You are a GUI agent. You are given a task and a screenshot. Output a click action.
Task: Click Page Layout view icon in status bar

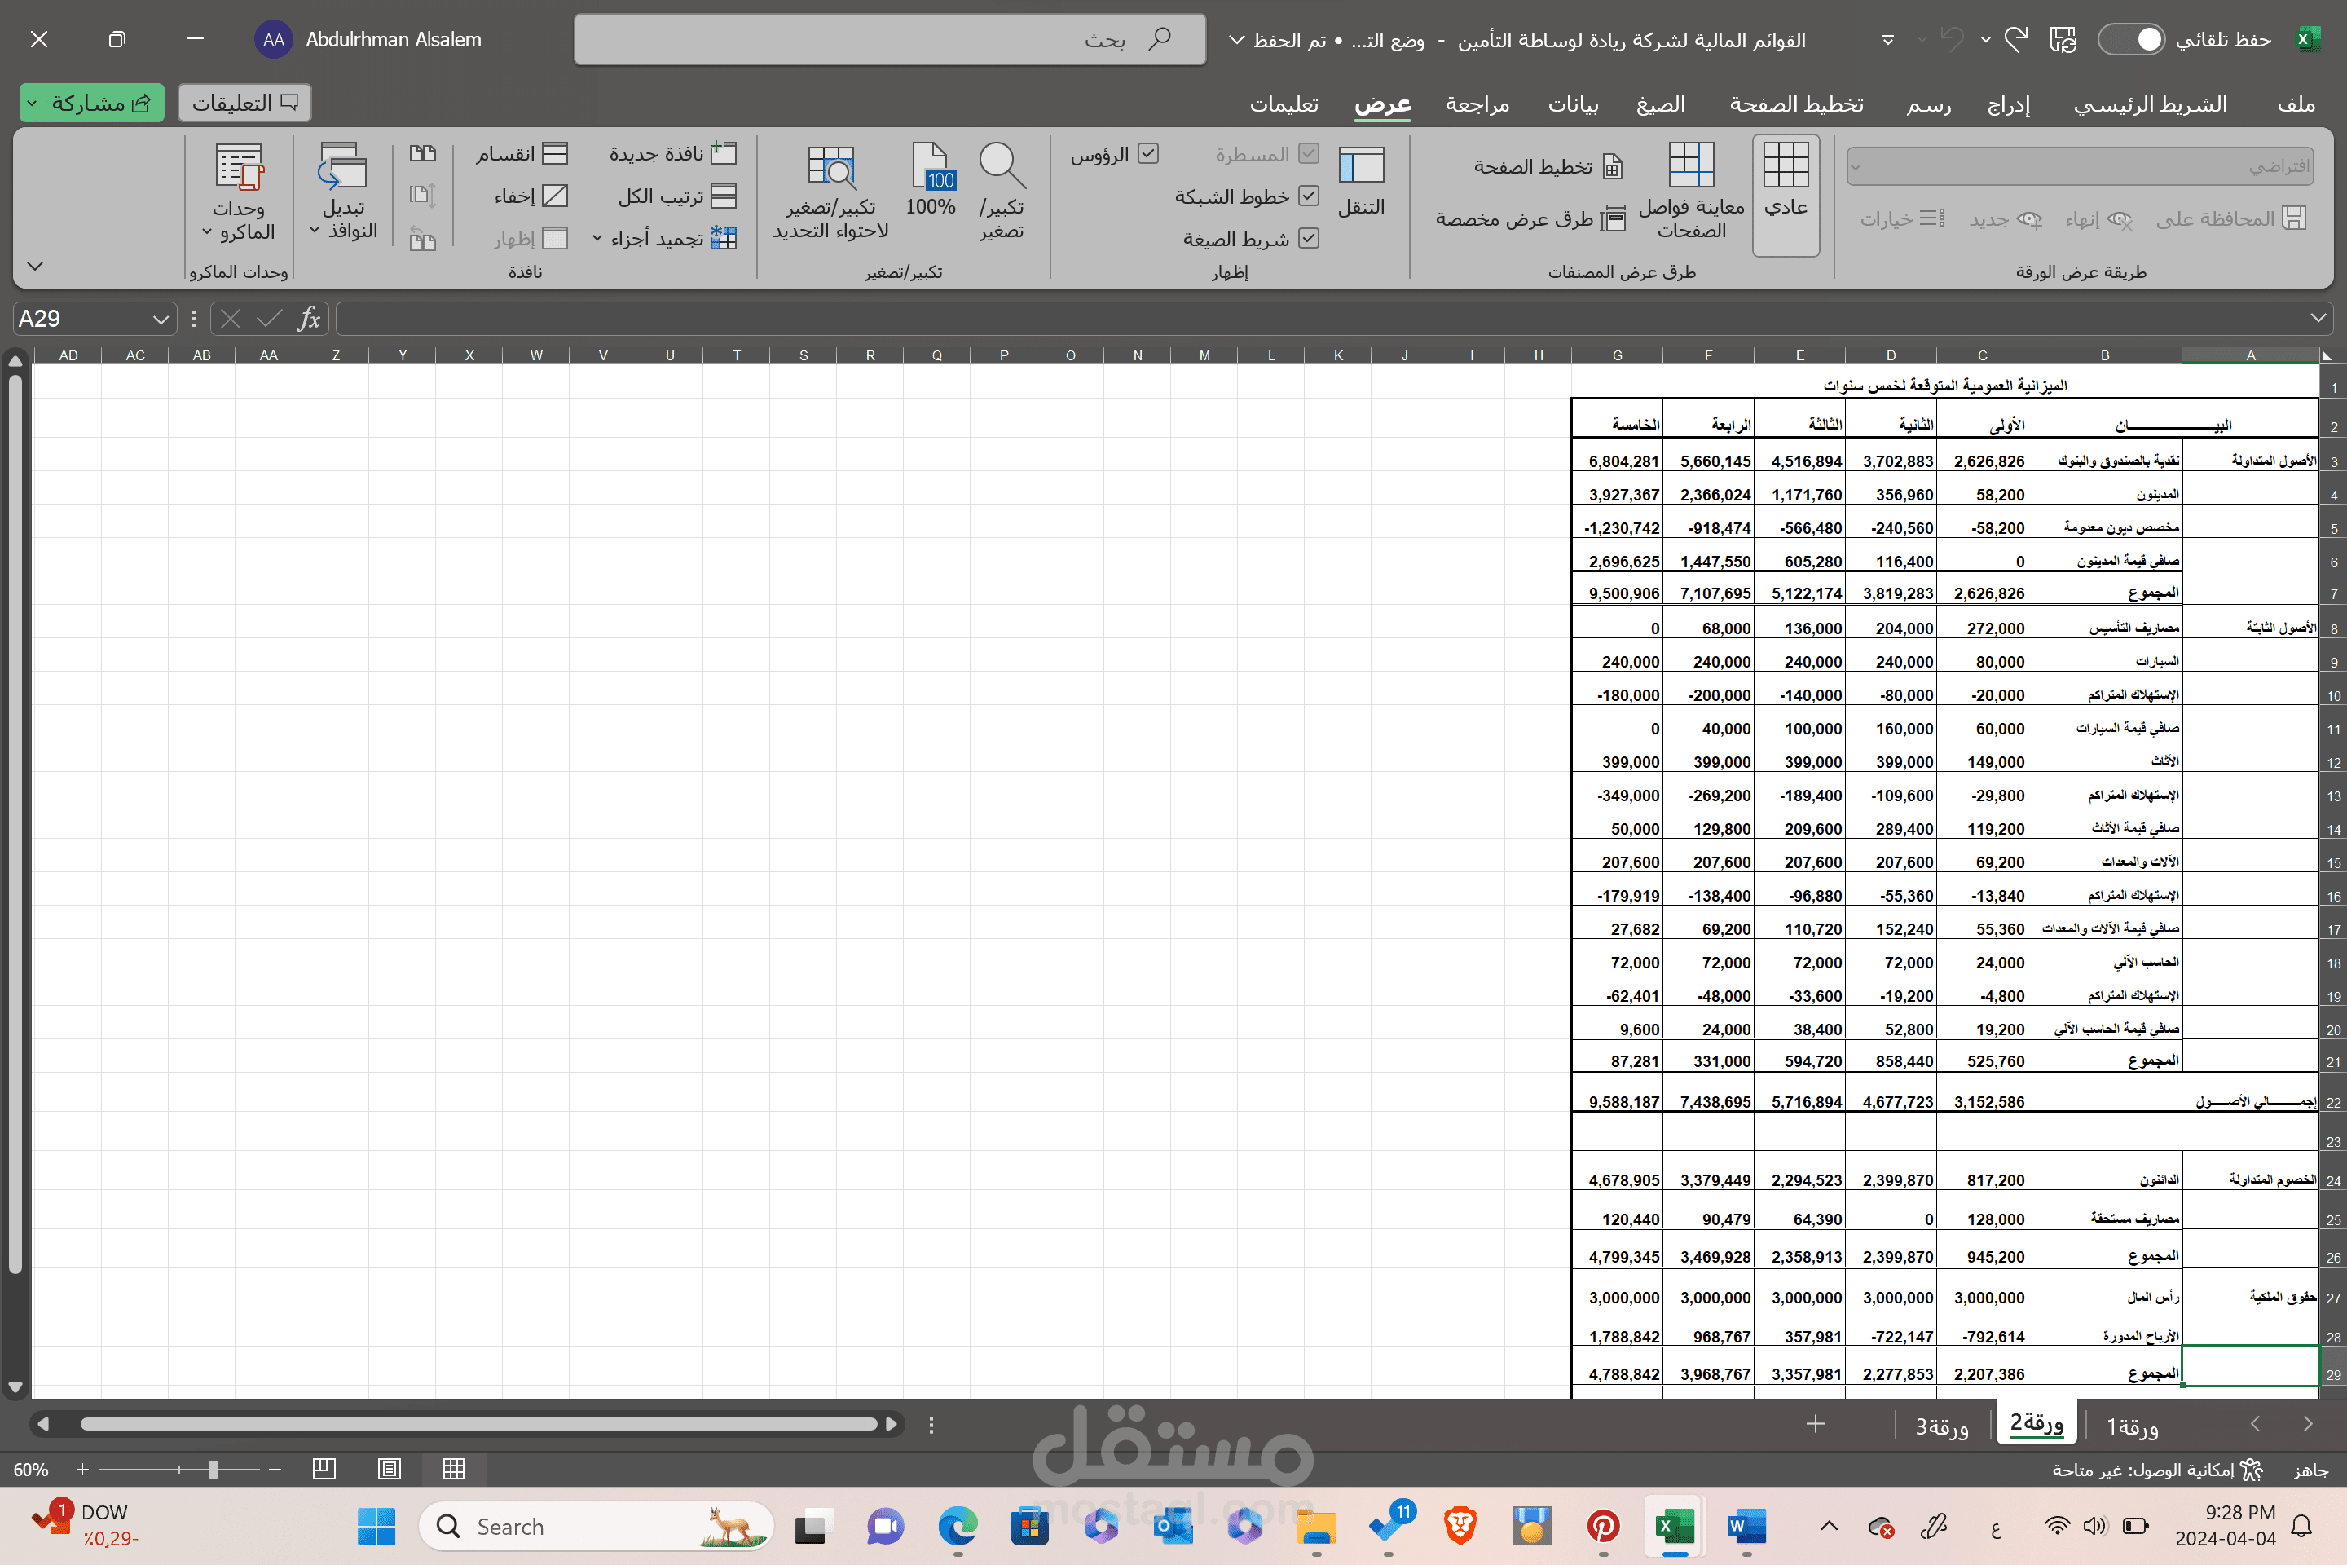390,1469
